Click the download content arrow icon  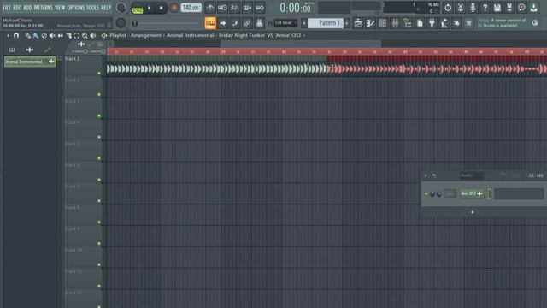[533, 8]
